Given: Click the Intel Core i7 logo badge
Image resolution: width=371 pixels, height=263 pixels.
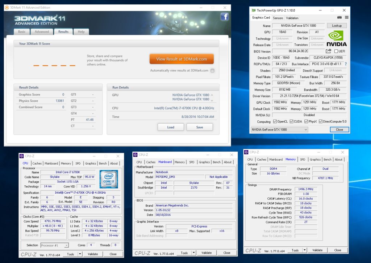Looking at the screenshot, I should (x=109, y=179).
